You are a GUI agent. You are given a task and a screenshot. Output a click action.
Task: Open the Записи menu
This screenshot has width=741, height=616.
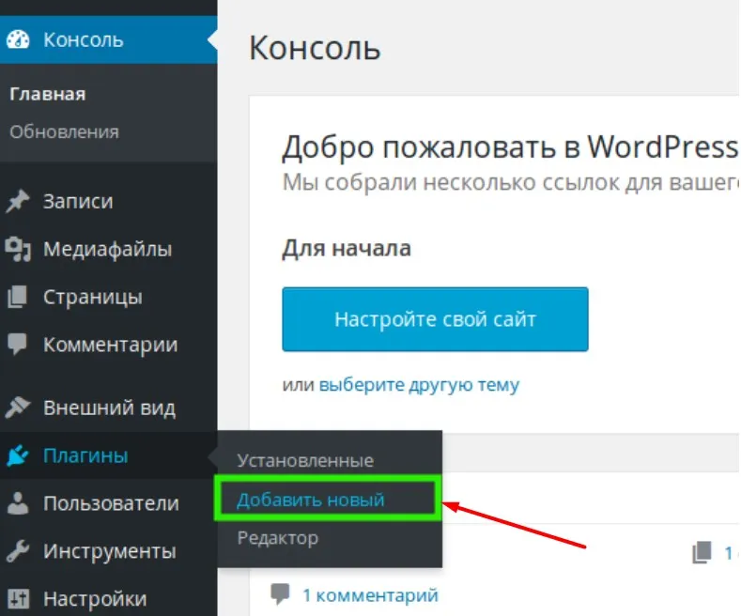coord(109,201)
